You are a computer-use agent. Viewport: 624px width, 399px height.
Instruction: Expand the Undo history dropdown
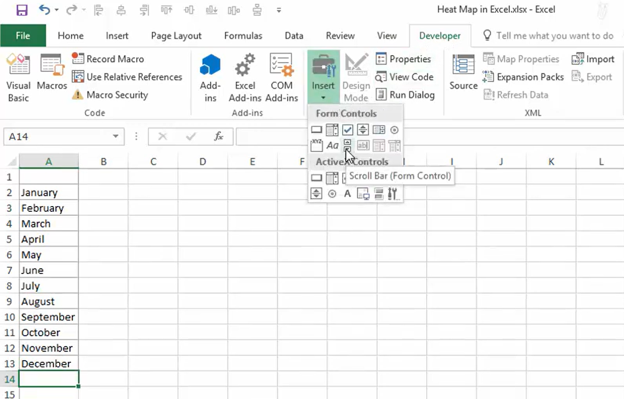tap(56, 10)
